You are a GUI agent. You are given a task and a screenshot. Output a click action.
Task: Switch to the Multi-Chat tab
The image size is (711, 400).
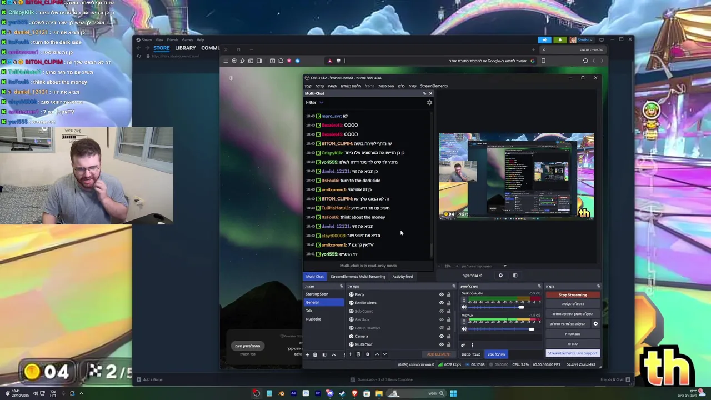tap(314, 276)
